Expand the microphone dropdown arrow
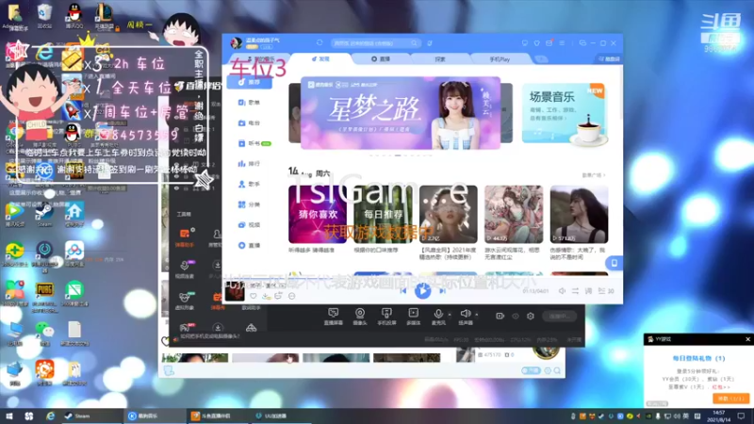 (x=450, y=315)
